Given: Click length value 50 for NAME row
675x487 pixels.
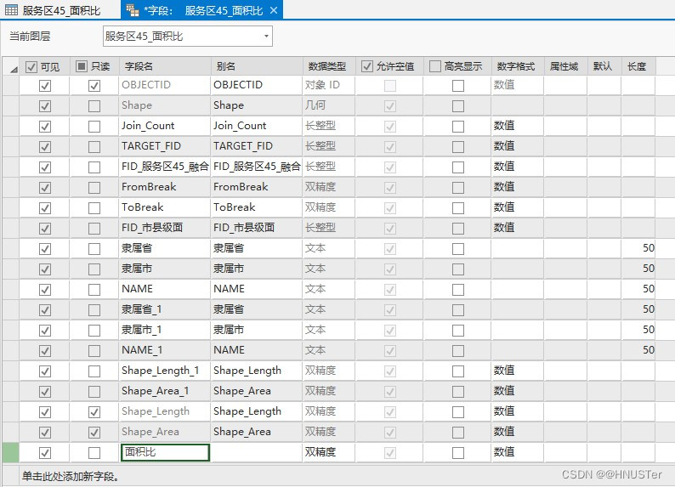Looking at the screenshot, I should pyautogui.click(x=638, y=289).
